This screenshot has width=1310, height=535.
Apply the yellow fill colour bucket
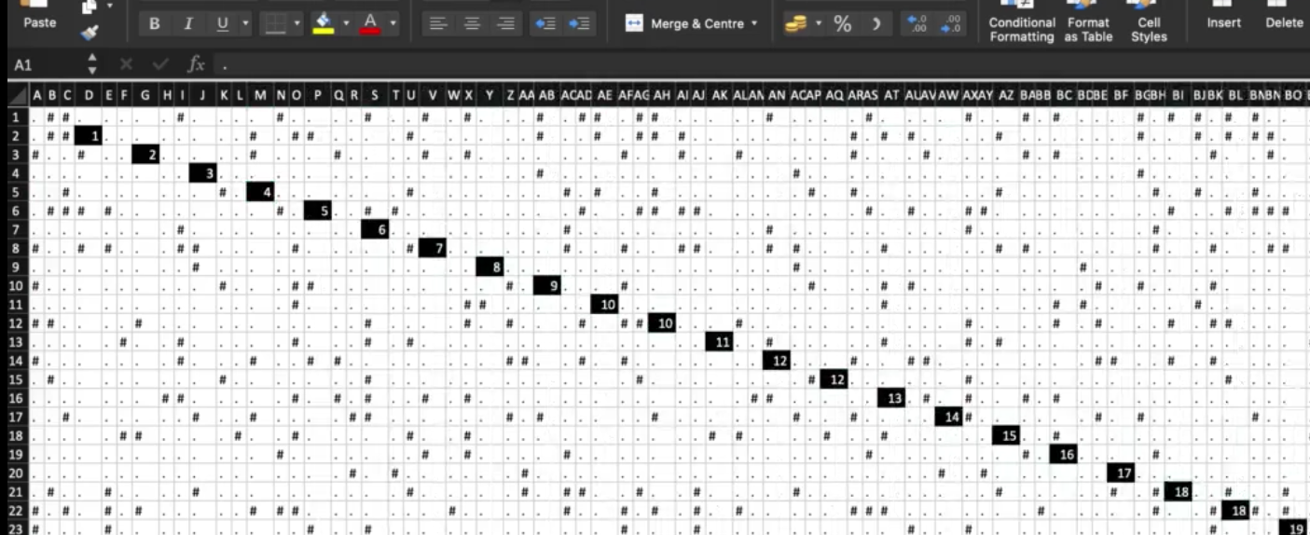323,23
